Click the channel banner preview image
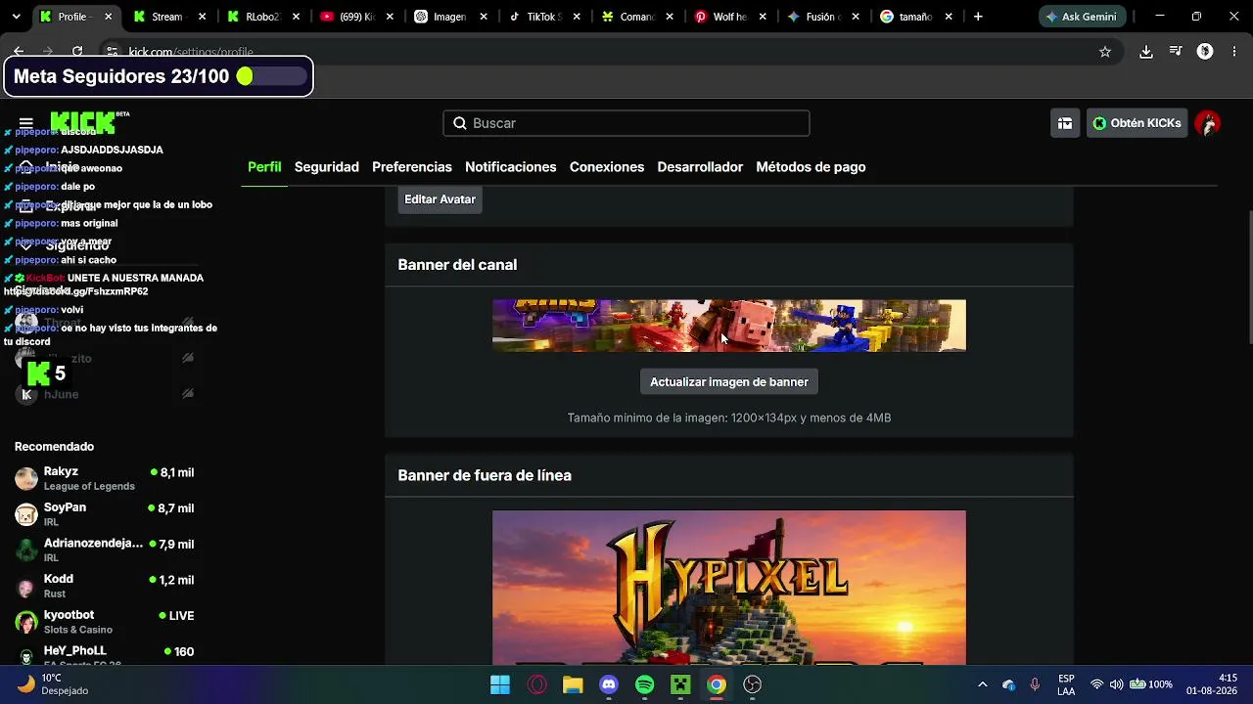The image size is (1253, 704). point(729,326)
